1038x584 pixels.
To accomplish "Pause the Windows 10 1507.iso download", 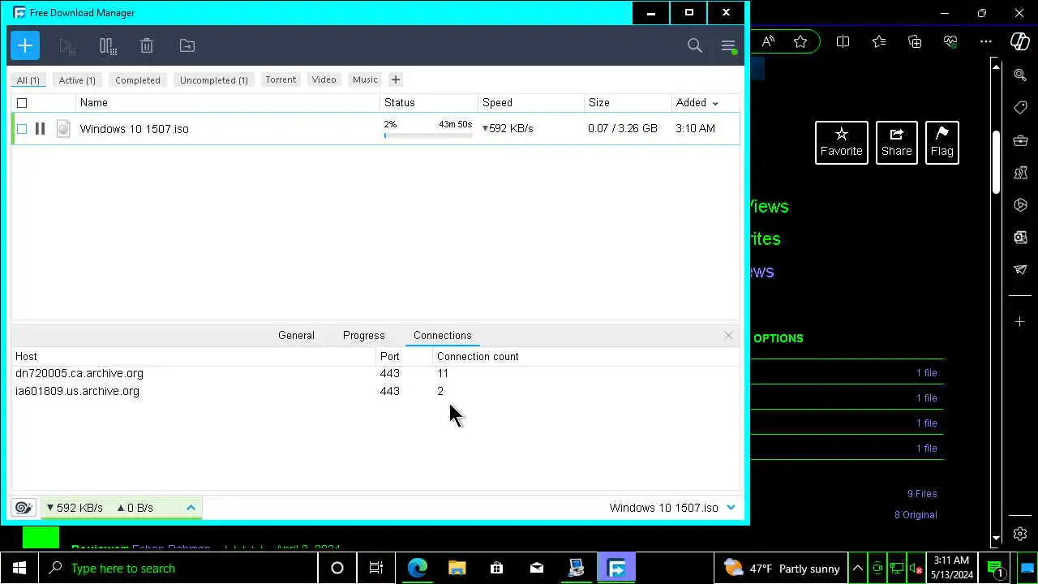I will click(40, 128).
